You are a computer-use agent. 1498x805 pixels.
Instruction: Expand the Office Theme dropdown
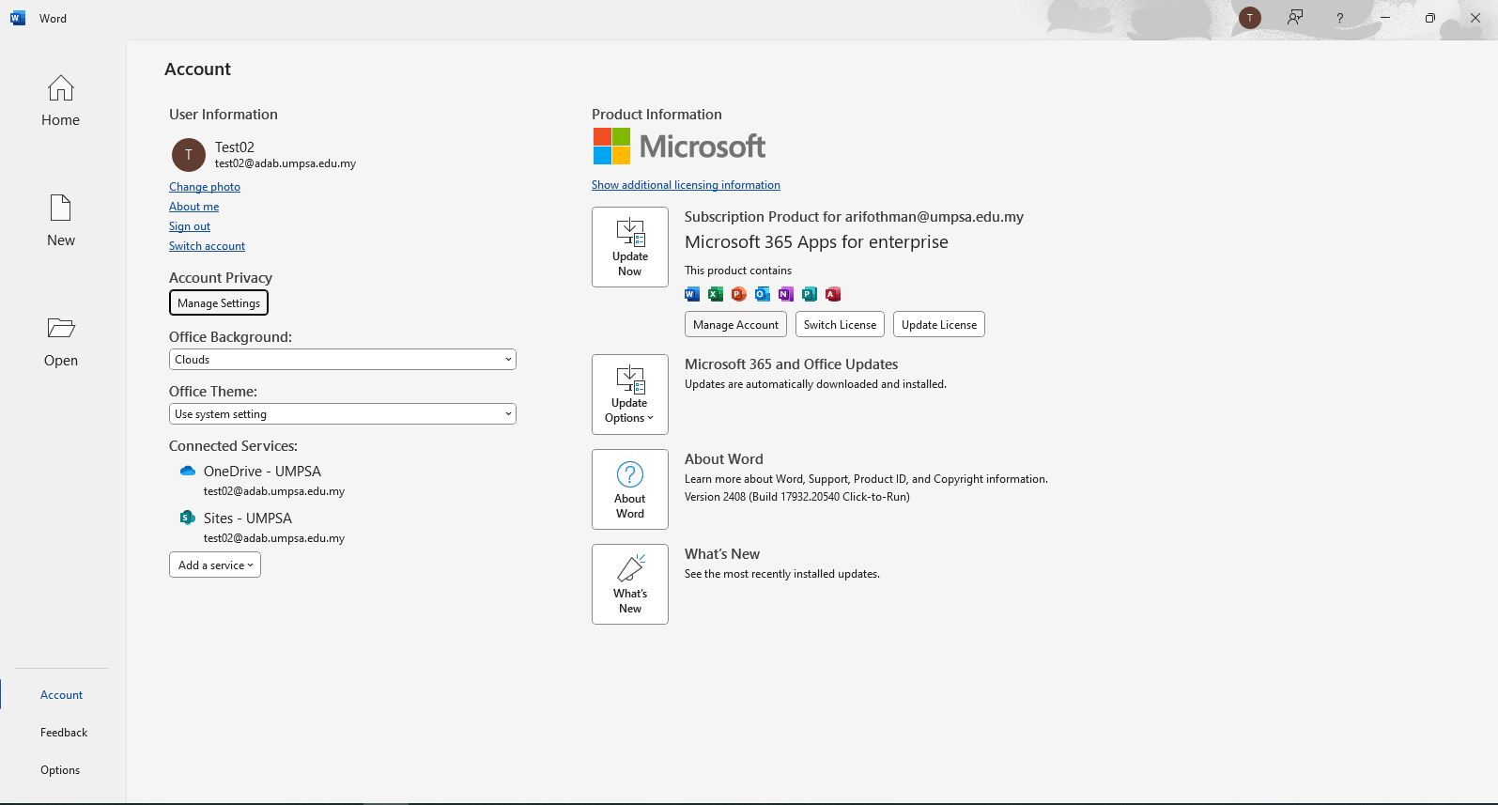click(x=342, y=414)
